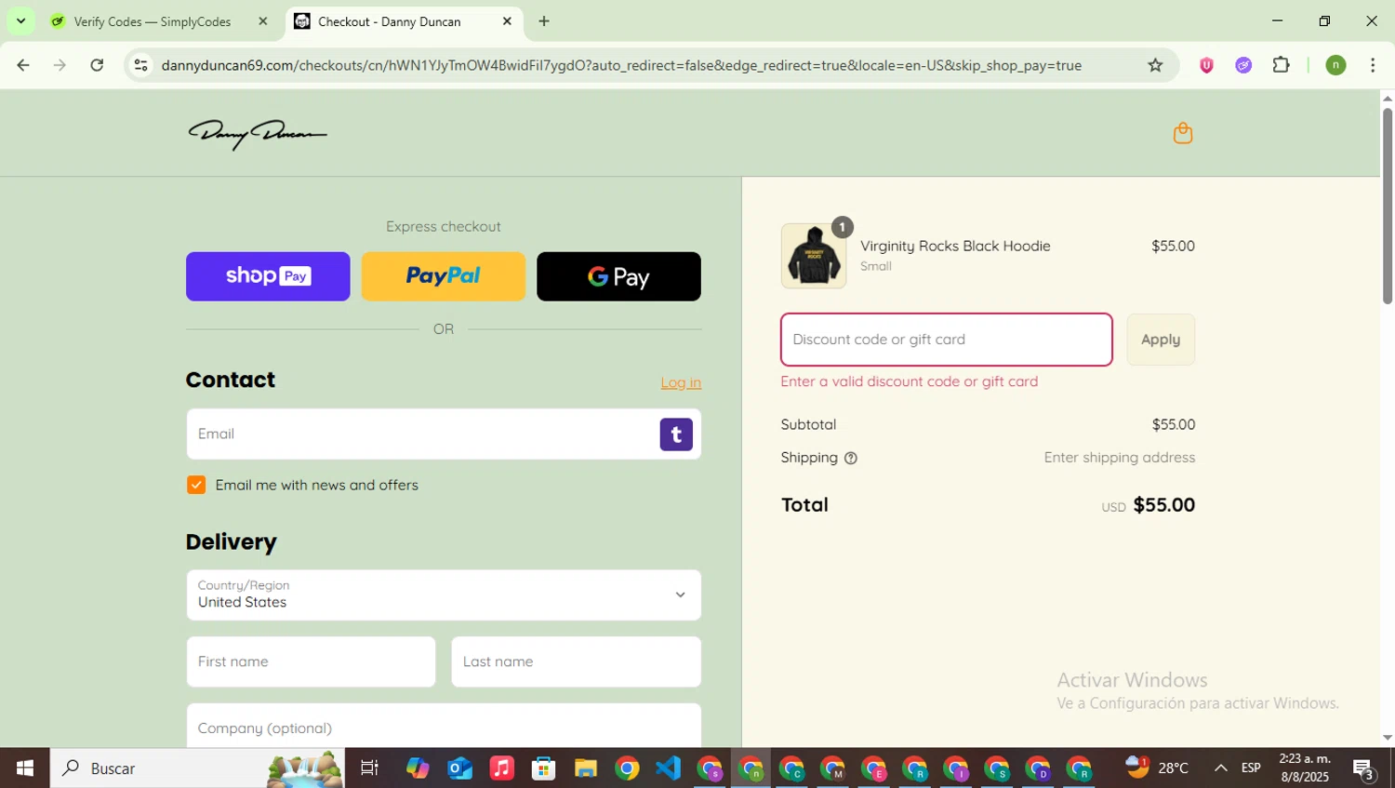Viewport: 1395px width, 788px height.
Task: Go forward to the next page
Action: 60,65
